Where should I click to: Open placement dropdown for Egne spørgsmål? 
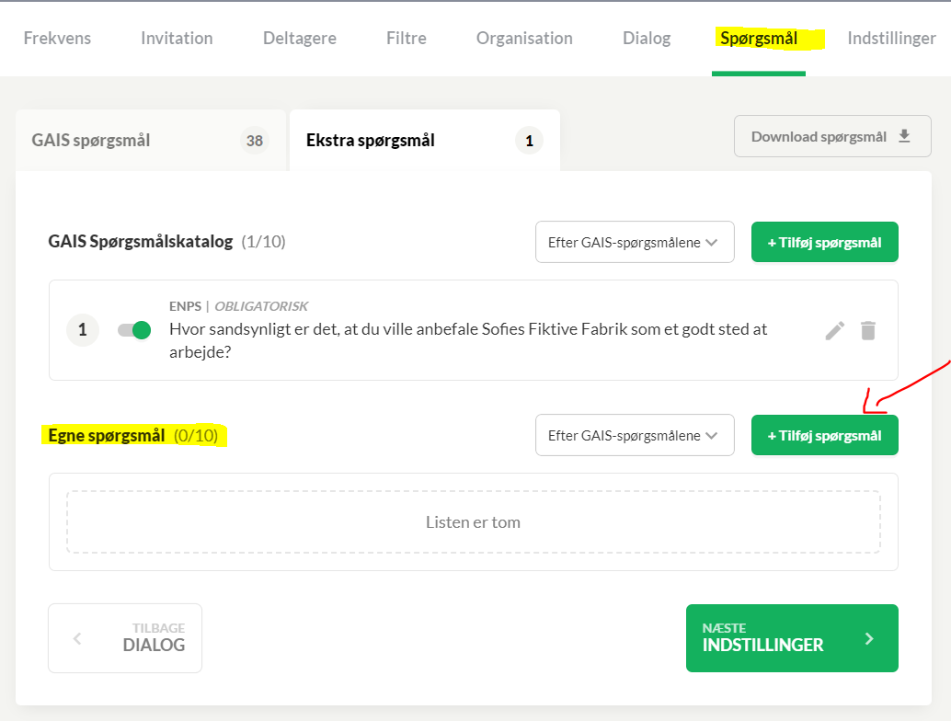click(635, 435)
